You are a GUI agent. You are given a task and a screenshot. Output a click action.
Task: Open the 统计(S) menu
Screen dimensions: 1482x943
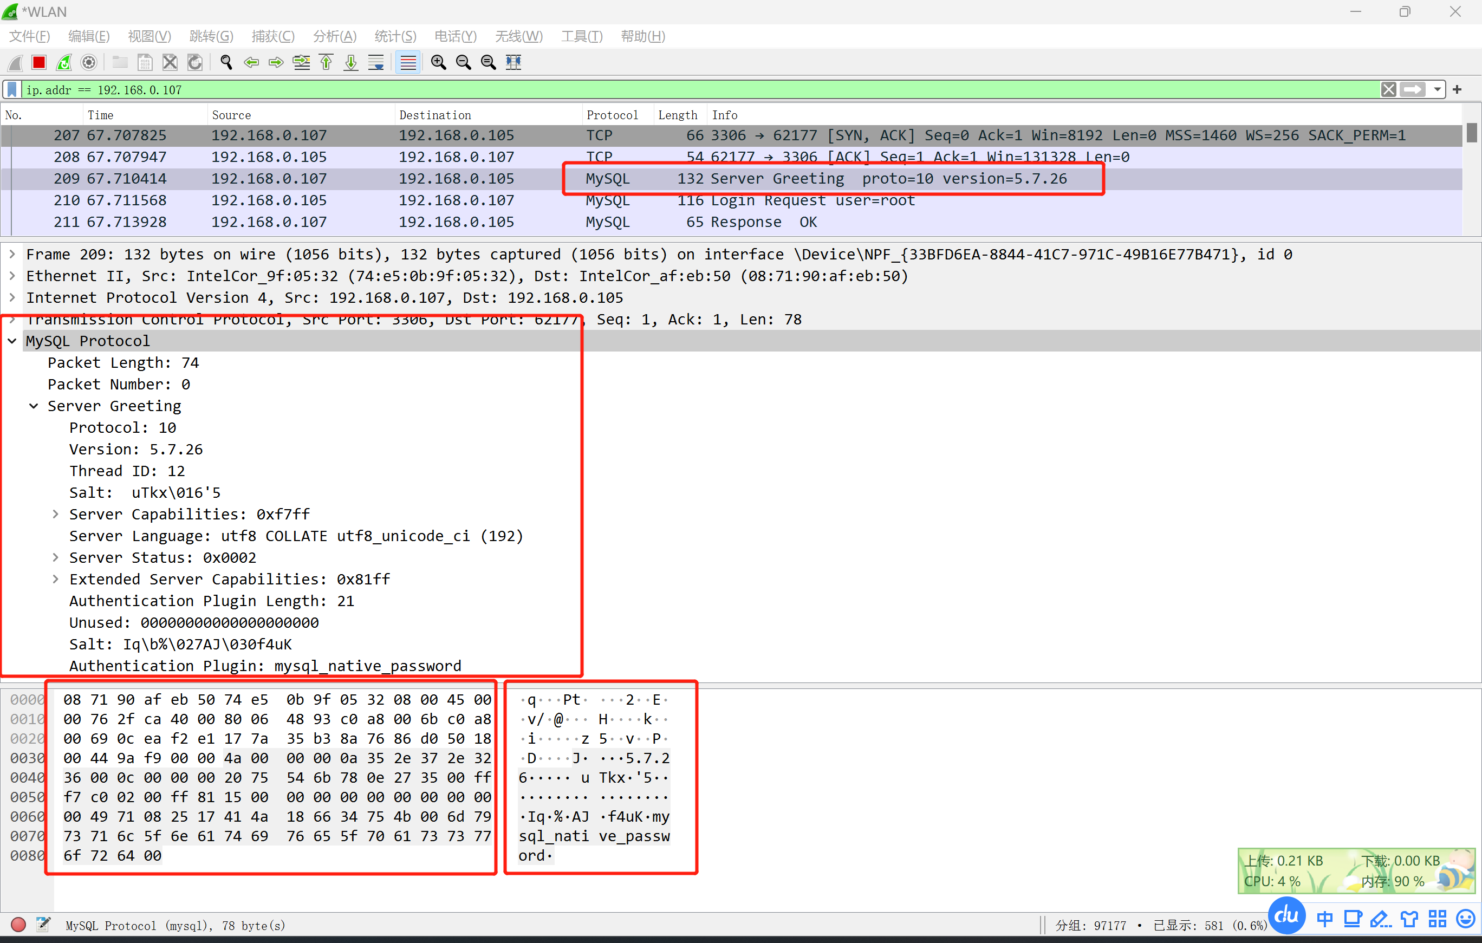pos(395,36)
